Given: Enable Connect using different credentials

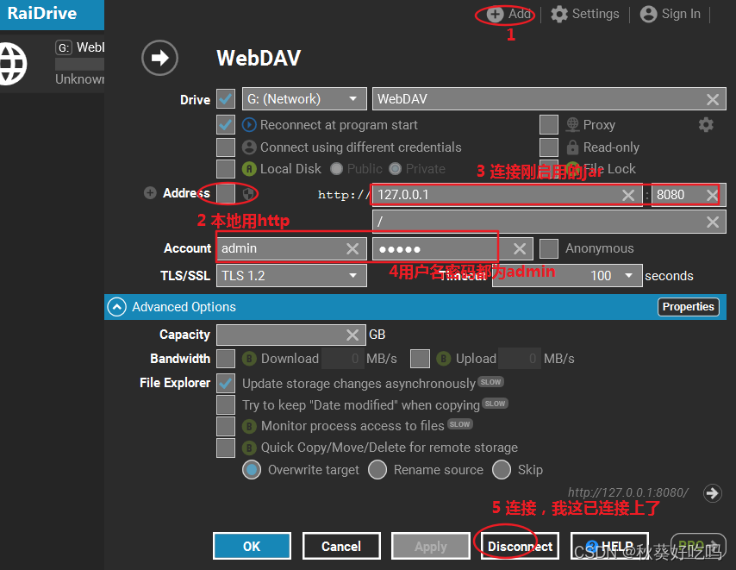Looking at the screenshot, I should (226, 147).
